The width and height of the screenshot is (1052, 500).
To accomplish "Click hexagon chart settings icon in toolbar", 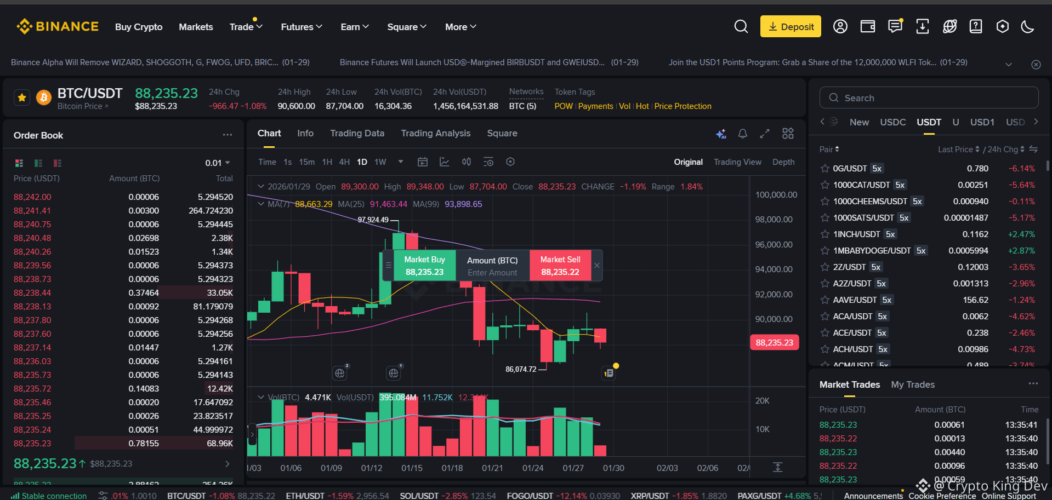I will tap(510, 162).
